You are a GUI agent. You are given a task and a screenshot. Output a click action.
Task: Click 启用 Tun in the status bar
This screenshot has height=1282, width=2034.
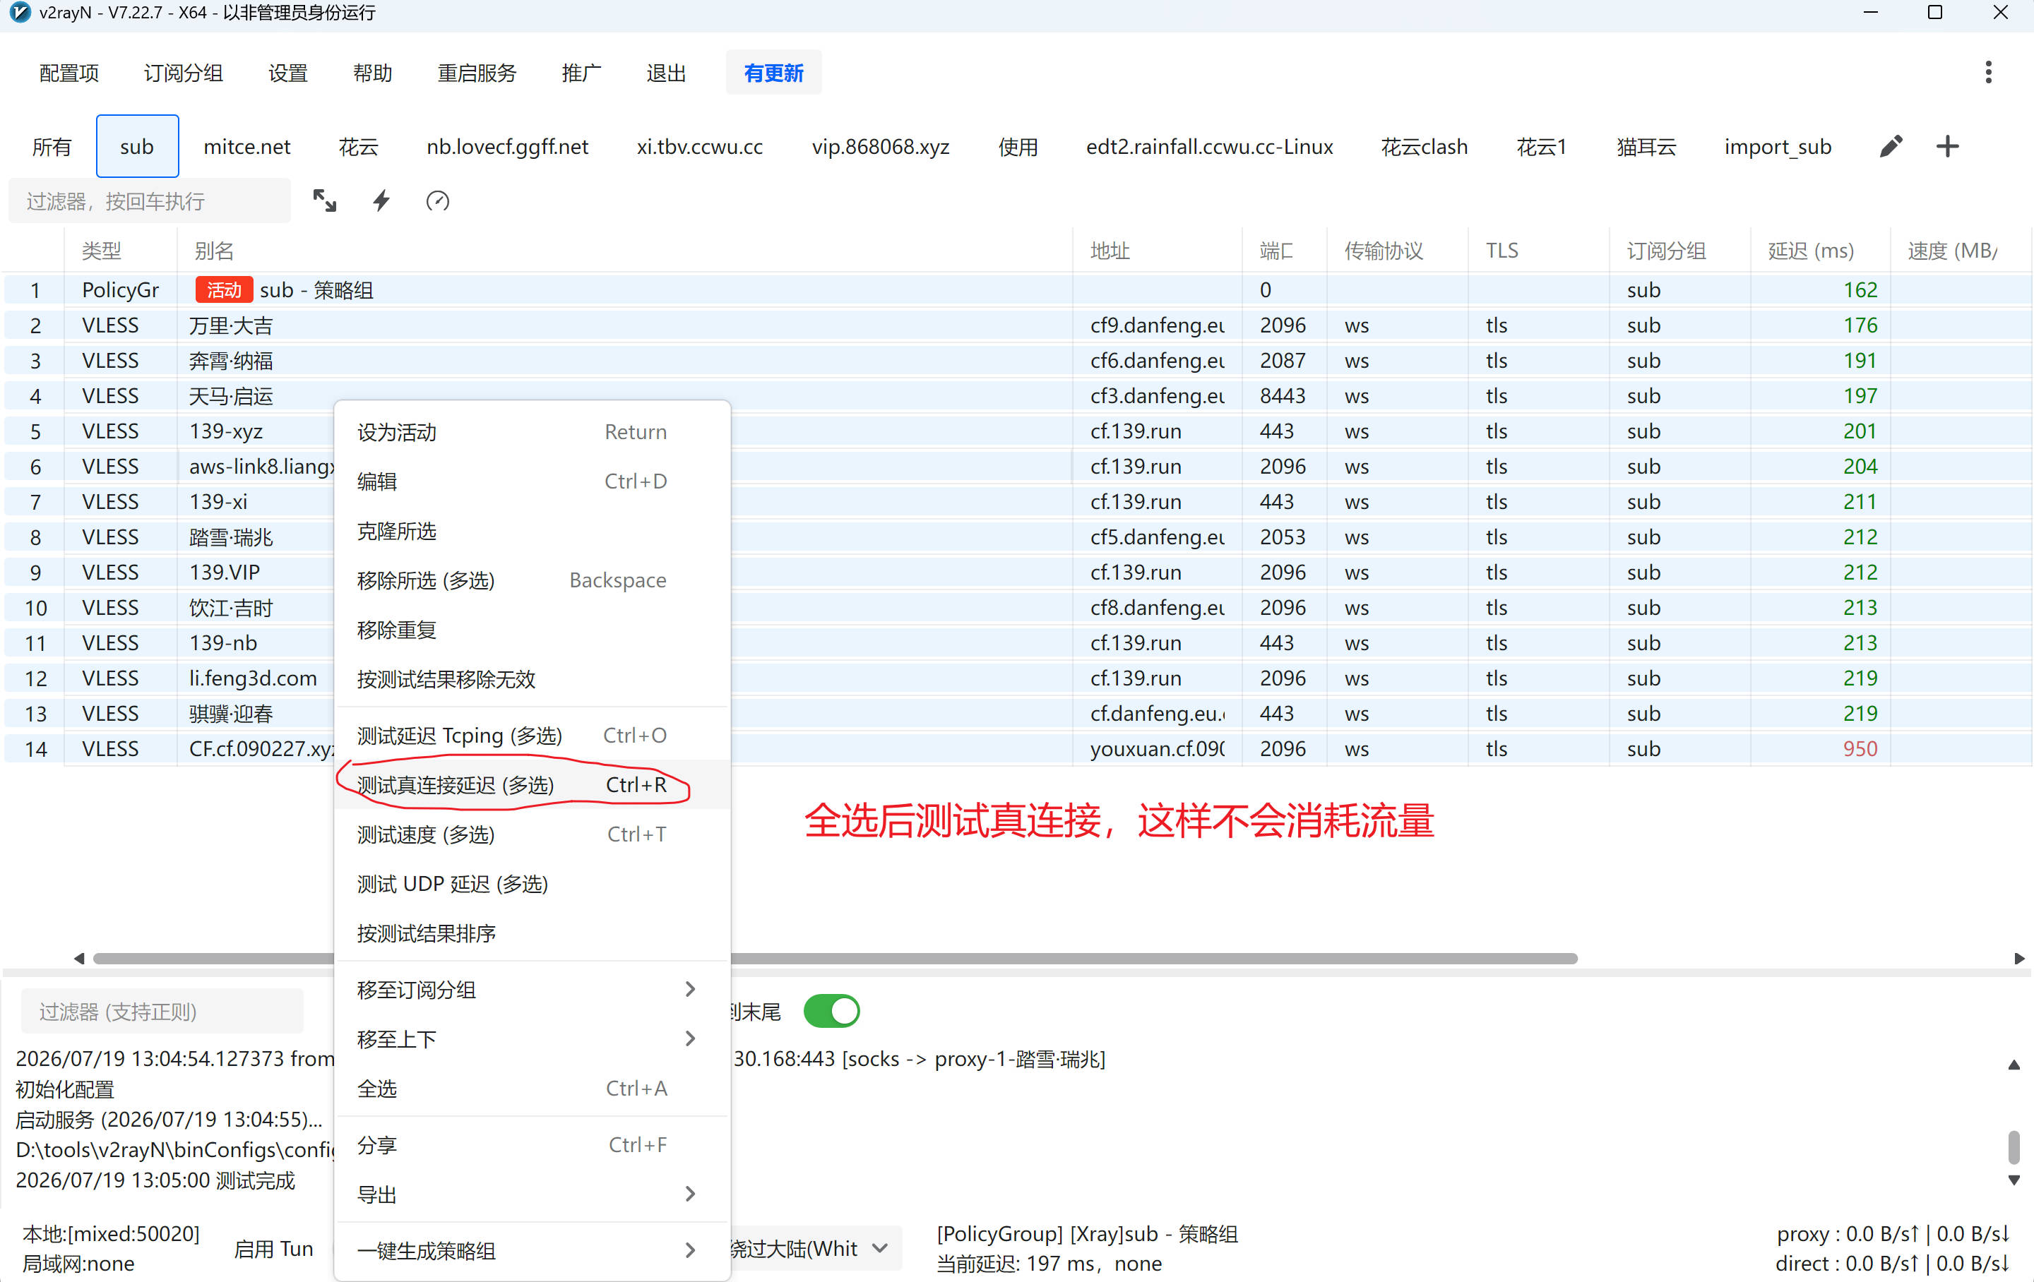(274, 1249)
